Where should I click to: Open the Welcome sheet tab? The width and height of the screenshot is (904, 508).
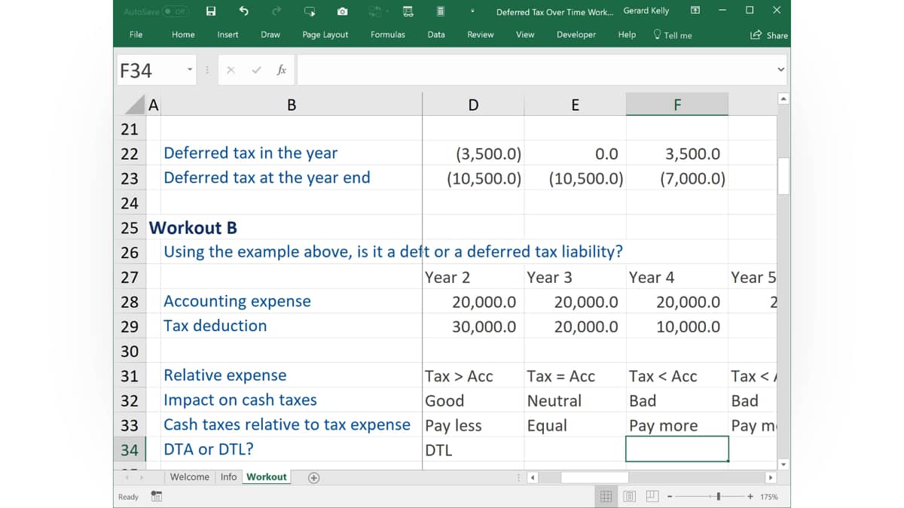(x=190, y=477)
